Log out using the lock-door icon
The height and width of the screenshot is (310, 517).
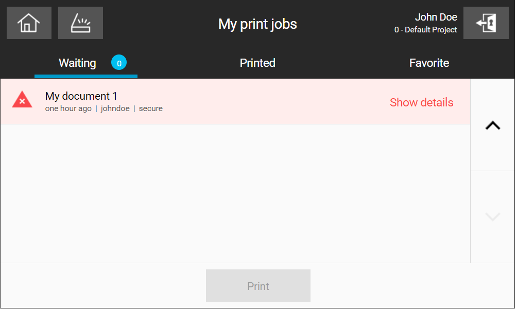click(487, 23)
